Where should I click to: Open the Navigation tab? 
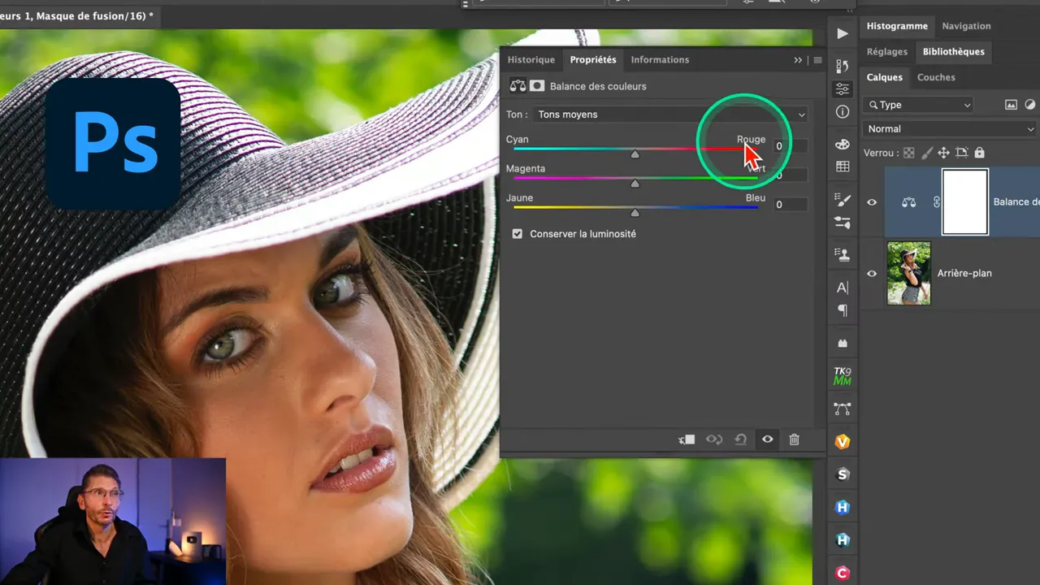(966, 26)
